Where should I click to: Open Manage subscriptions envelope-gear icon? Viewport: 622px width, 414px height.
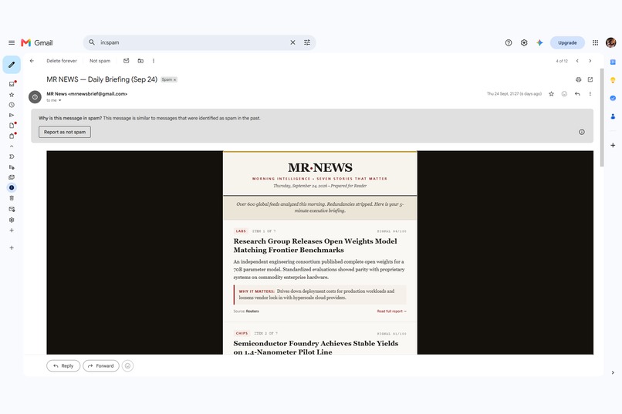[x=12, y=209]
